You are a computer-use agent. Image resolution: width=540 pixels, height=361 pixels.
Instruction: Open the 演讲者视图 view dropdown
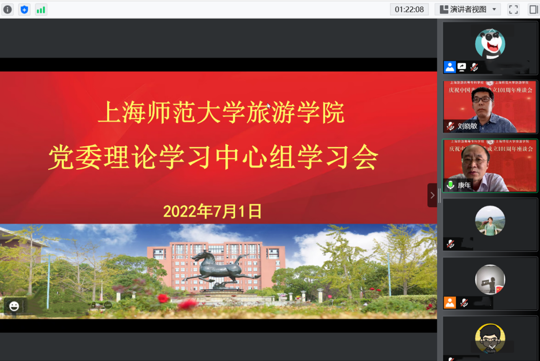[x=468, y=9]
